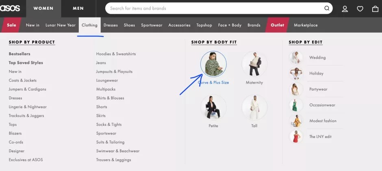Viewport: 382px width, 171px height.
Task: Open the Sale menu item
Action: point(11,25)
